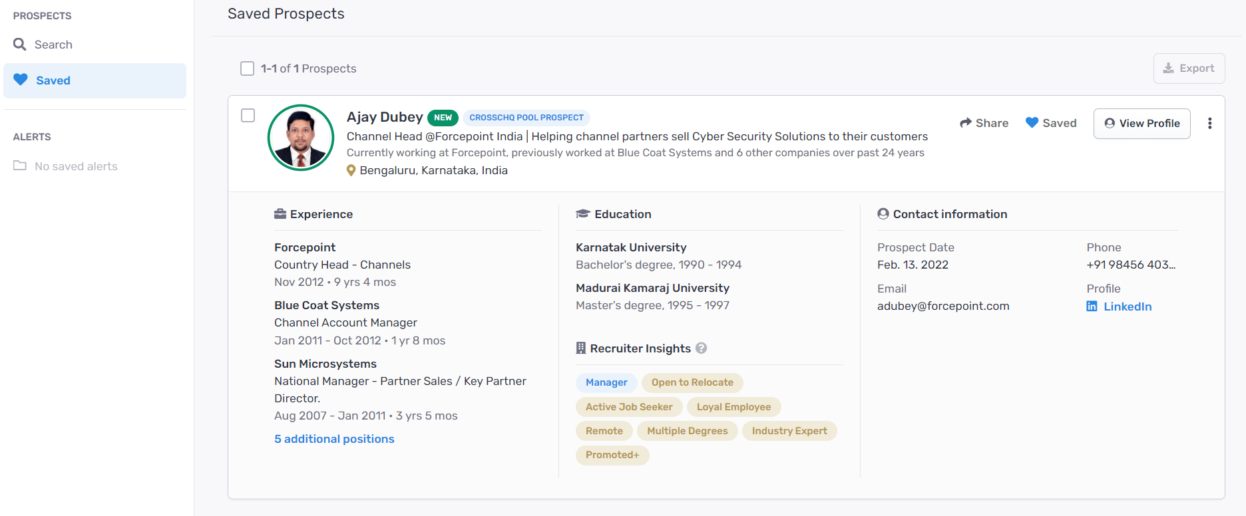Image resolution: width=1246 pixels, height=516 pixels.
Task: Click the Active Job Seeker tag
Action: point(629,407)
